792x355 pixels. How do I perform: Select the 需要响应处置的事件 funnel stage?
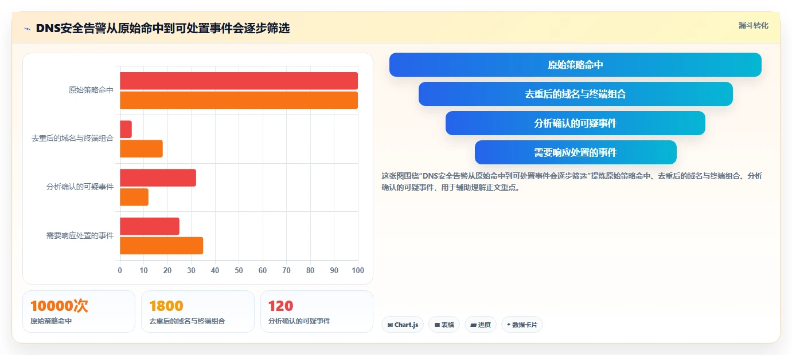pyautogui.click(x=575, y=152)
